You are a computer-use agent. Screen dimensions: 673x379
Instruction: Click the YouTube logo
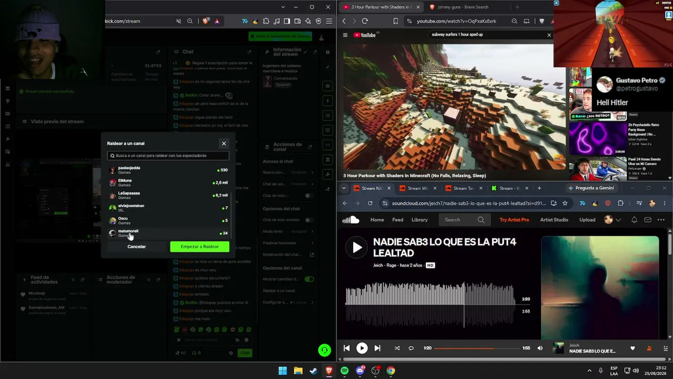click(x=365, y=35)
